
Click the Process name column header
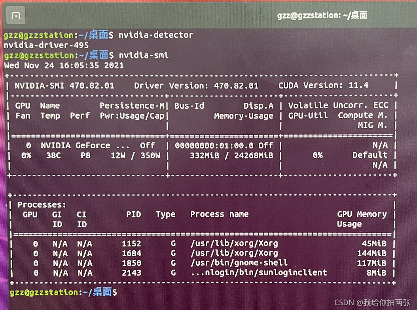click(220, 214)
